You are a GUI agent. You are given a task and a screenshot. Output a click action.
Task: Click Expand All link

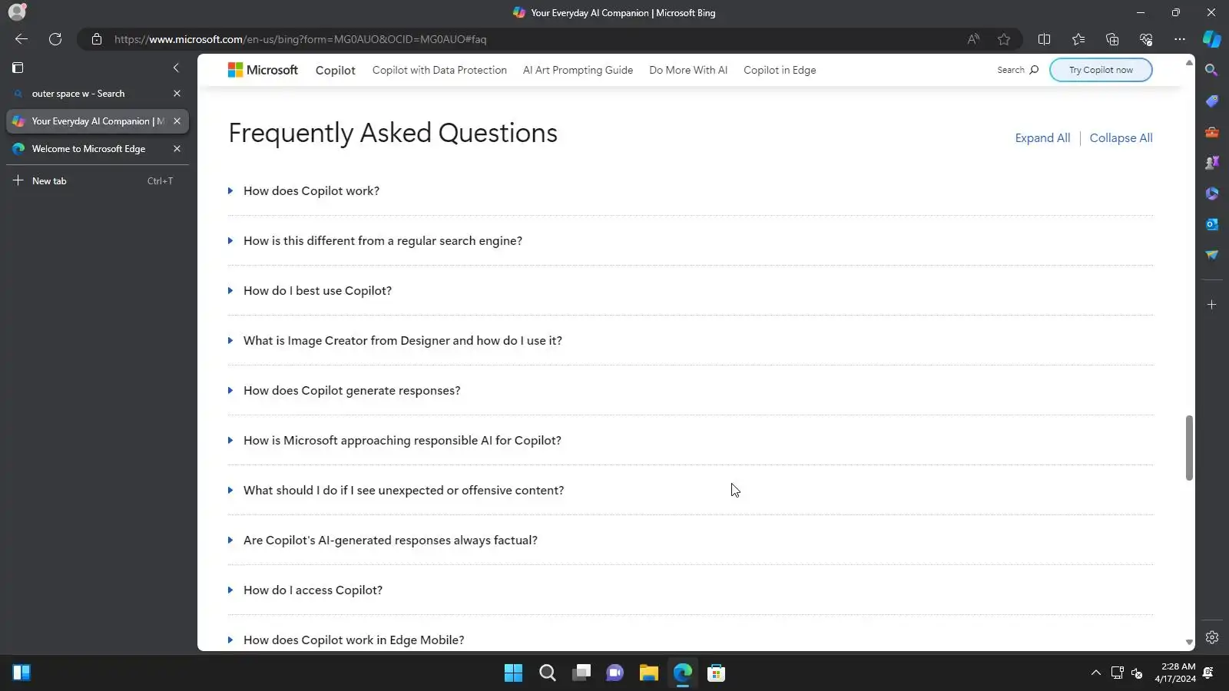1042,138
